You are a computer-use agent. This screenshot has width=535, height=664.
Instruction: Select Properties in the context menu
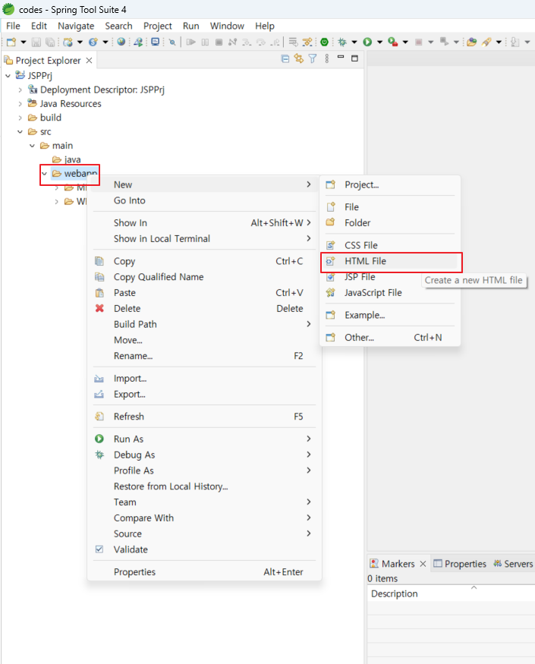click(204, 572)
